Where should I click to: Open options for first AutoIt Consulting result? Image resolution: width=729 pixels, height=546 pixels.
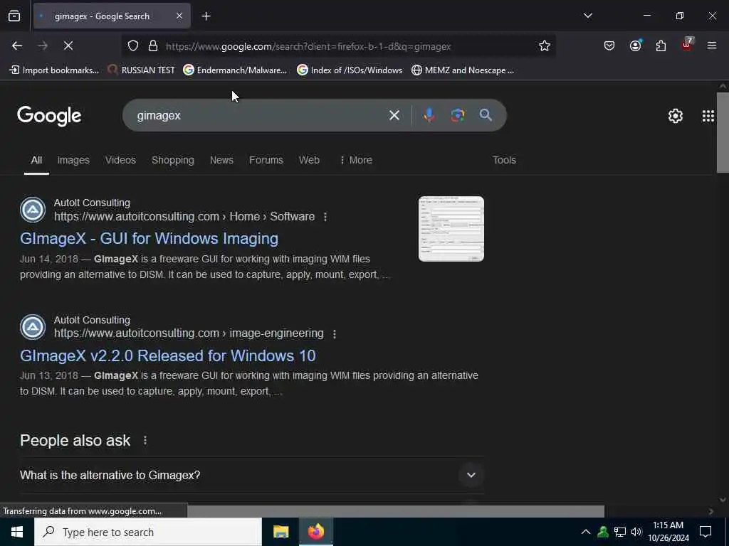pyautogui.click(x=325, y=217)
